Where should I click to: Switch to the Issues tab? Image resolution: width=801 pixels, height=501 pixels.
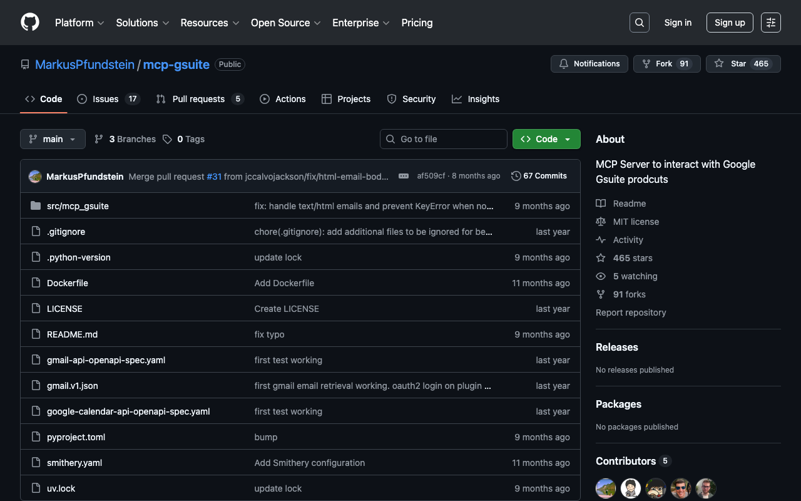[x=108, y=99]
